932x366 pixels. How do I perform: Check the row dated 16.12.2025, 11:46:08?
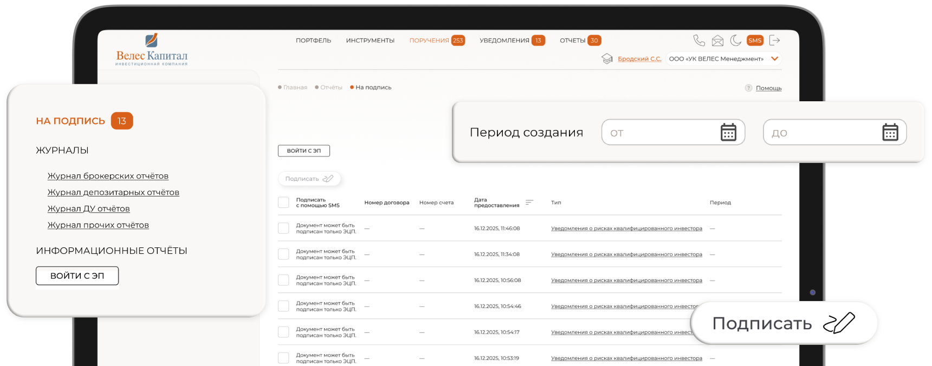283,228
